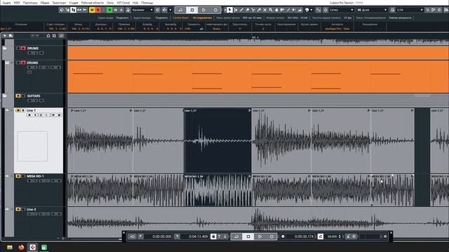Select the Zoom magnifier tool
This screenshot has height=252, width=449.
click(x=271, y=10)
